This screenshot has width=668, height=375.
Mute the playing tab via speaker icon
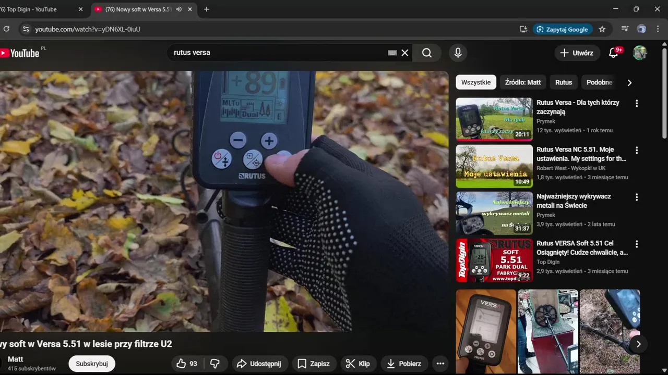click(x=179, y=9)
